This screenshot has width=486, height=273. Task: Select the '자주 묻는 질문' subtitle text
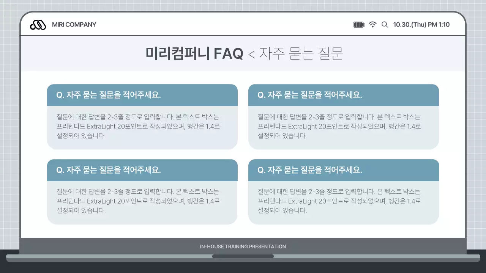(x=302, y=53)
